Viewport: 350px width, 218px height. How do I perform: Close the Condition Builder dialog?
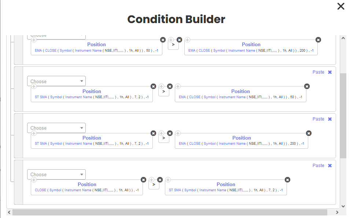(341, 6)
